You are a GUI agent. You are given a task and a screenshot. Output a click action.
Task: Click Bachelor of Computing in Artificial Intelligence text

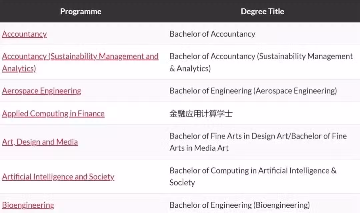250,171
